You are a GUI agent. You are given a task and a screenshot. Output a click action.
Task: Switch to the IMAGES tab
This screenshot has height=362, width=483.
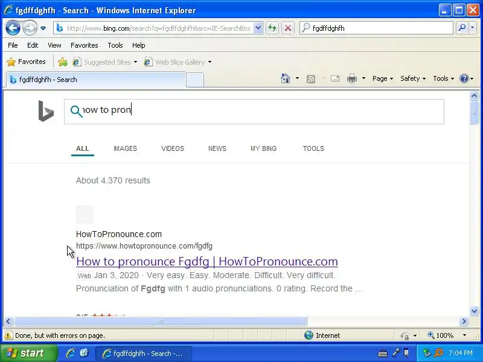point(125,148)
